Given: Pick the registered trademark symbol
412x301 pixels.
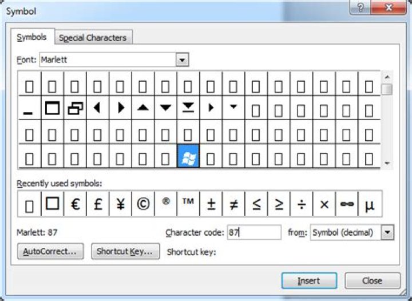Looking at the screenshot, I should click(x=165, y=204).
